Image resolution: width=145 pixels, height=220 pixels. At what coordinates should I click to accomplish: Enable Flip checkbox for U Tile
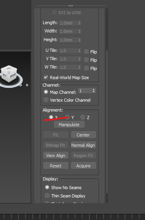[x=86, y=51]
